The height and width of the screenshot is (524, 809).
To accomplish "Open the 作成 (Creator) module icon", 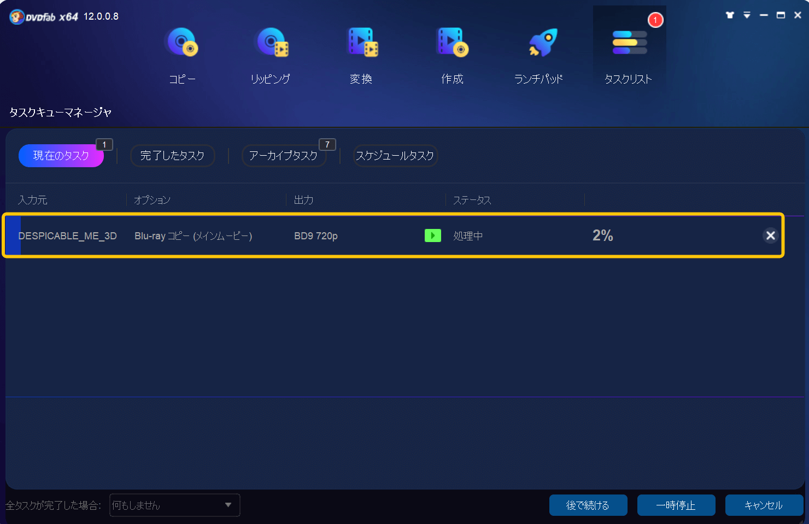I will [x=453, y=43].
